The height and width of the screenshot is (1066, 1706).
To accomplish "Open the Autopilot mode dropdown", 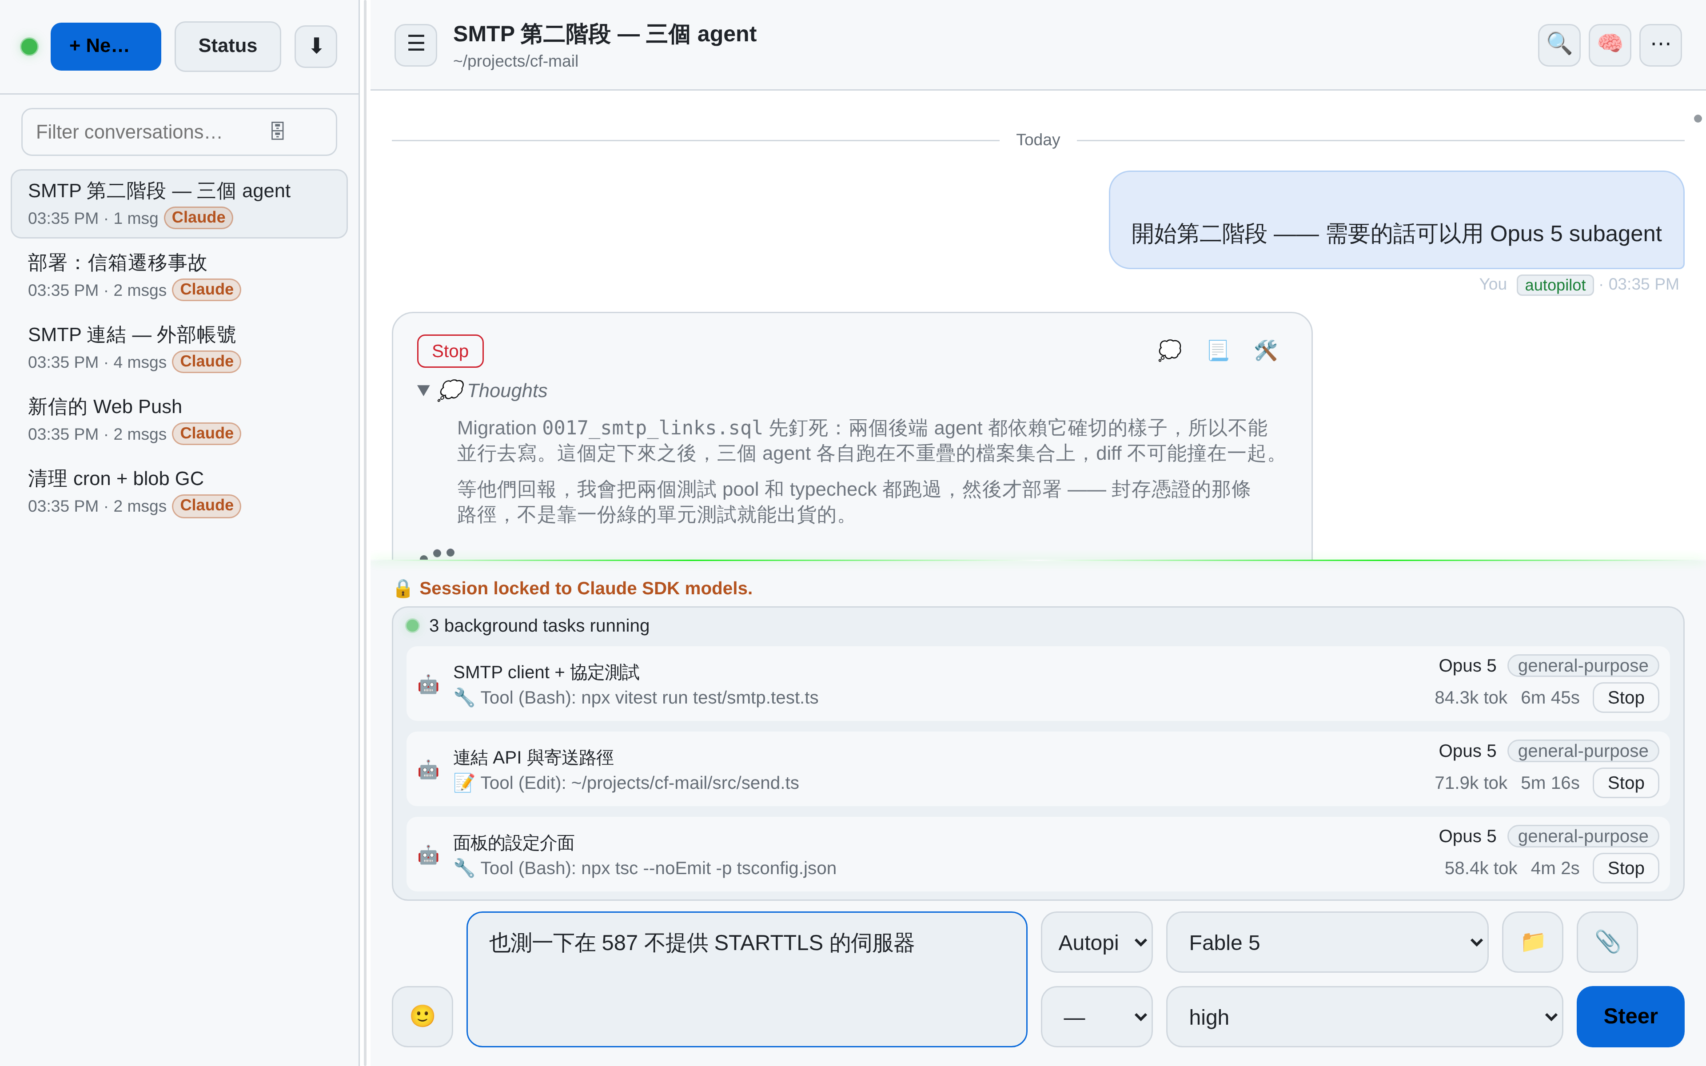I will (1096, 942).
